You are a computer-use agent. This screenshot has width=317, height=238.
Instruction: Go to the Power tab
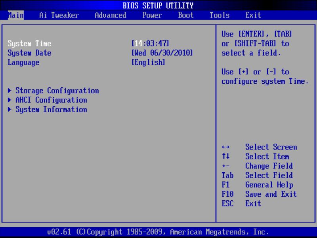152,15
